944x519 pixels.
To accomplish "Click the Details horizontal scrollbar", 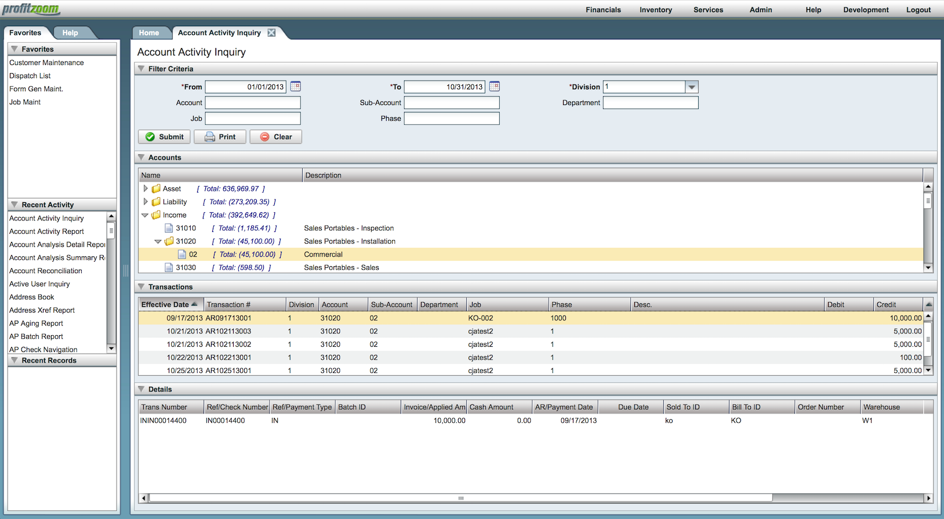I will pyautogui.click(x=460, y=498).
